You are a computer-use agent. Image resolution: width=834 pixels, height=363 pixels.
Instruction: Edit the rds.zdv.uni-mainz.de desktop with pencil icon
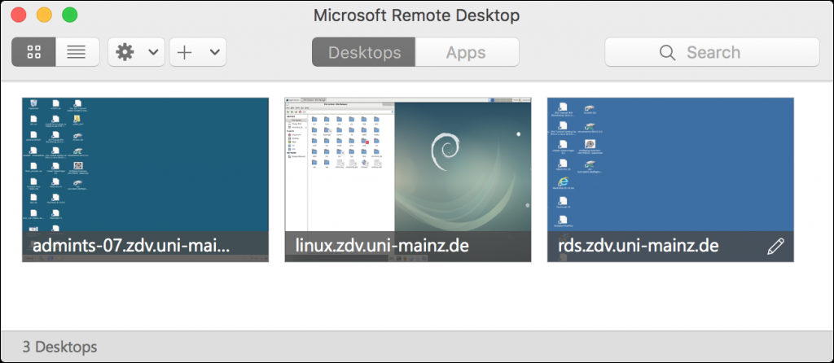coord(775,246)
